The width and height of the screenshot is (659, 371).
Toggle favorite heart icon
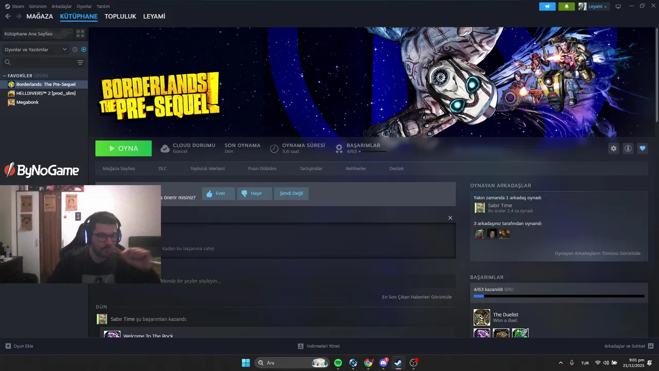[643, 148]
